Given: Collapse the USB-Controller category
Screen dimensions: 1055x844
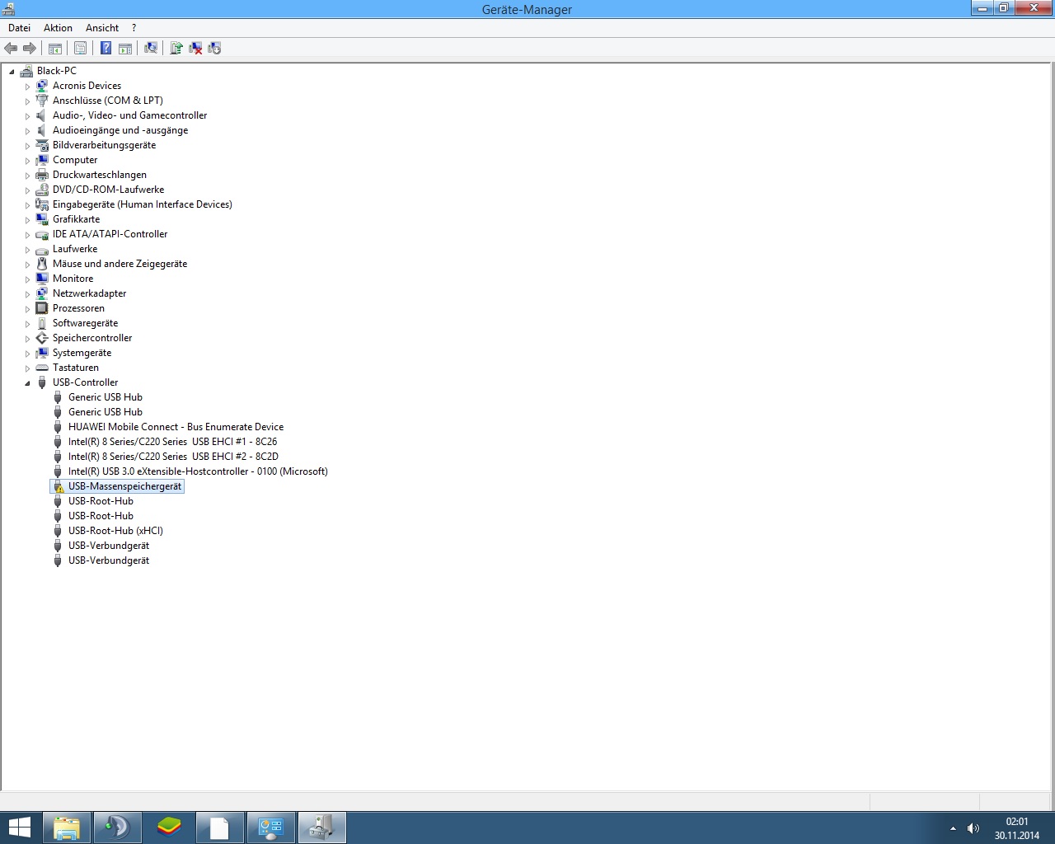Looking at the screenshot, I should tap(27, 383).
